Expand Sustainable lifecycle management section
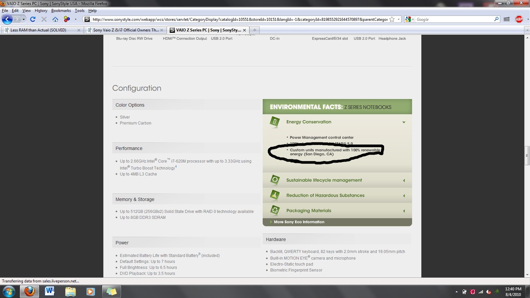Screen dimensions: 530x298 point(404,180)
